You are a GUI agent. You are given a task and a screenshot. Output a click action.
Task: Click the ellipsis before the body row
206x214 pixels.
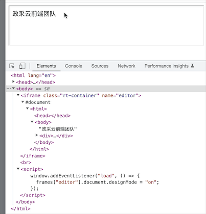click(x=9, y=89)
